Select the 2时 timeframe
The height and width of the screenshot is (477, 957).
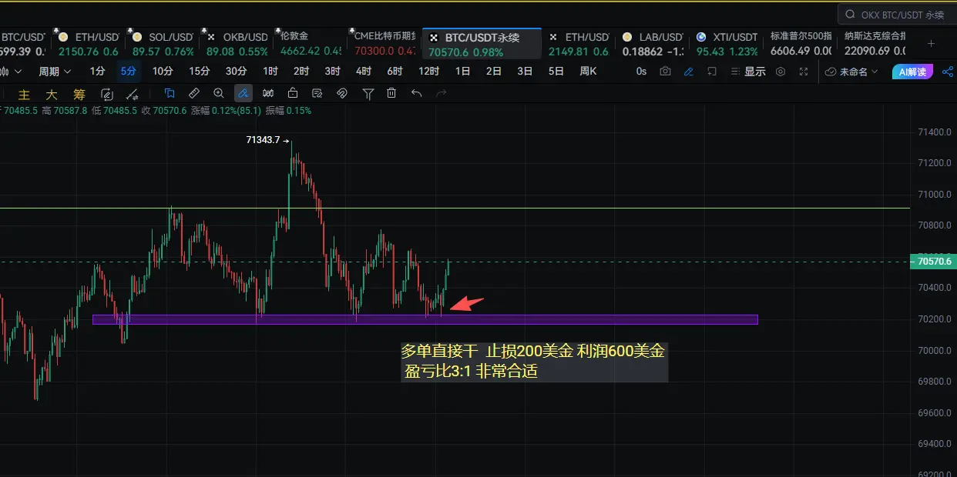[x=301, y=72]
